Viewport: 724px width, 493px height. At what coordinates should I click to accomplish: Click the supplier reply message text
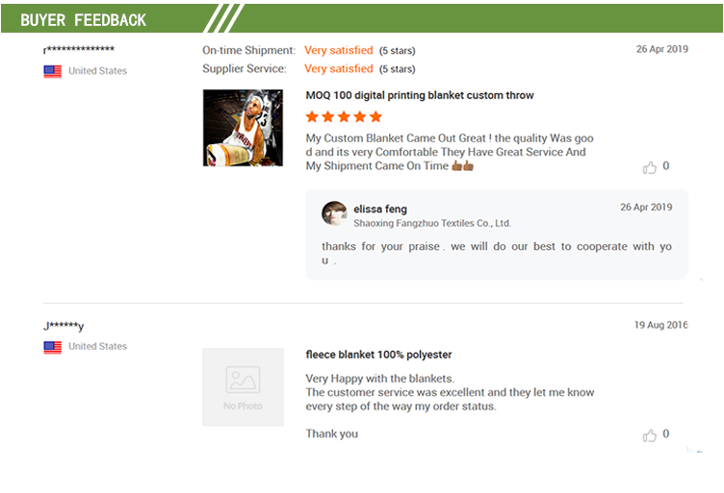click(497, 253)
